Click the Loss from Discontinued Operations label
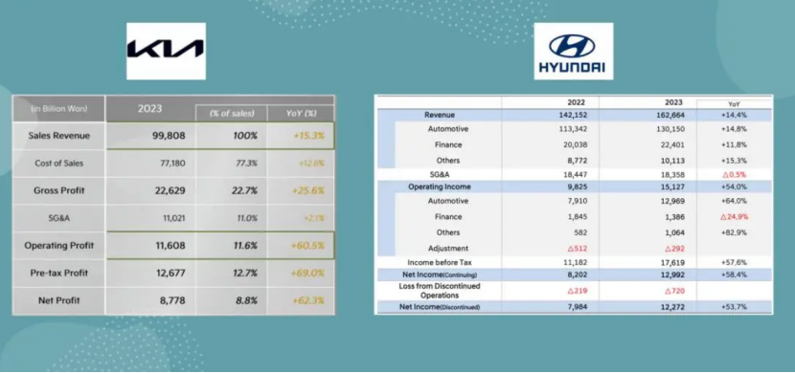 click(x=440, y=291)
